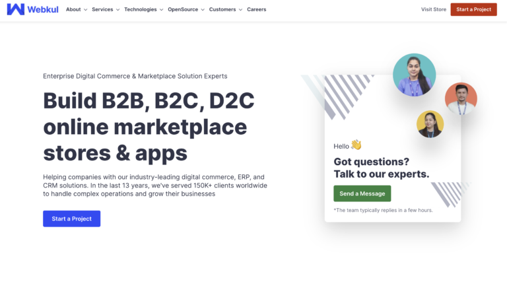
Task: Click the 'Helping companies with our industry-leading' paragraph
Action: point(155,186)
